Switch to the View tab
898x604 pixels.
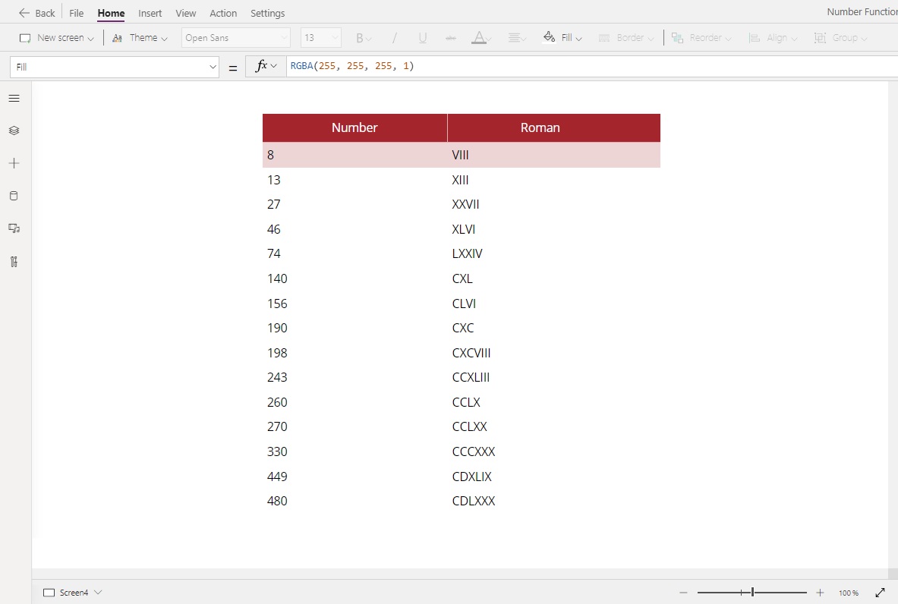pyautogui.click(x=185, y=13)
